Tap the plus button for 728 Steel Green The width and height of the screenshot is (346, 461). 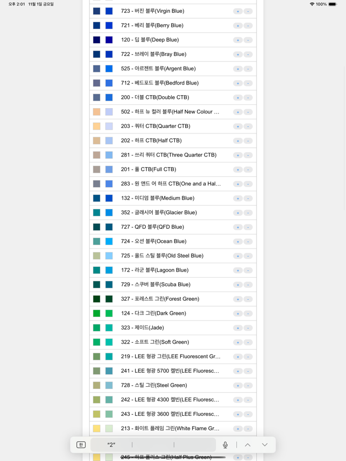coord(238,386)
